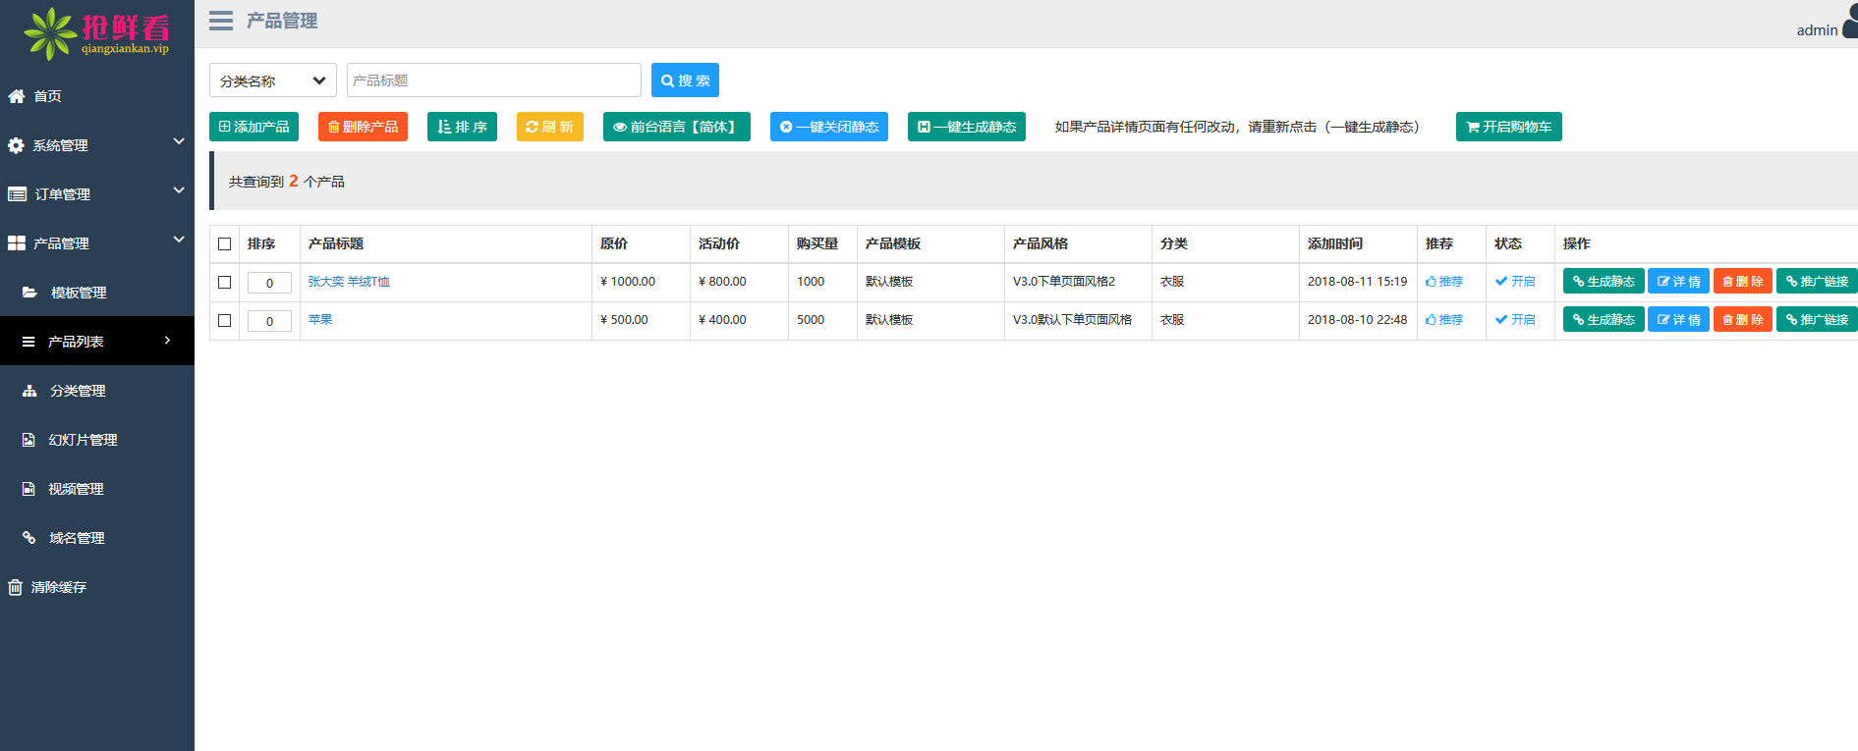
Task: Click the 幻灯片管理 image icon
Action: [x=29, y=440]
